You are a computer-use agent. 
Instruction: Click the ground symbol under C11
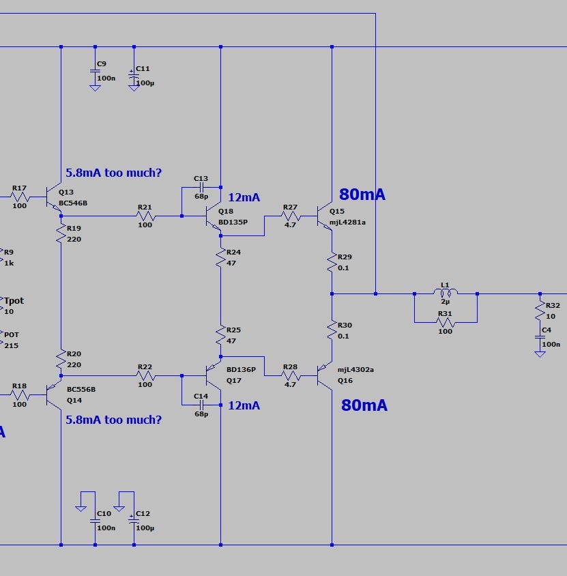point(134,89)
